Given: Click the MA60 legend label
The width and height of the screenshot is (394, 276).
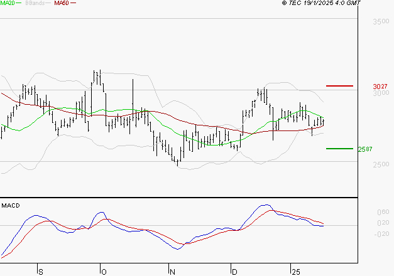Looking at the screenshot, I should click(62, 3).
